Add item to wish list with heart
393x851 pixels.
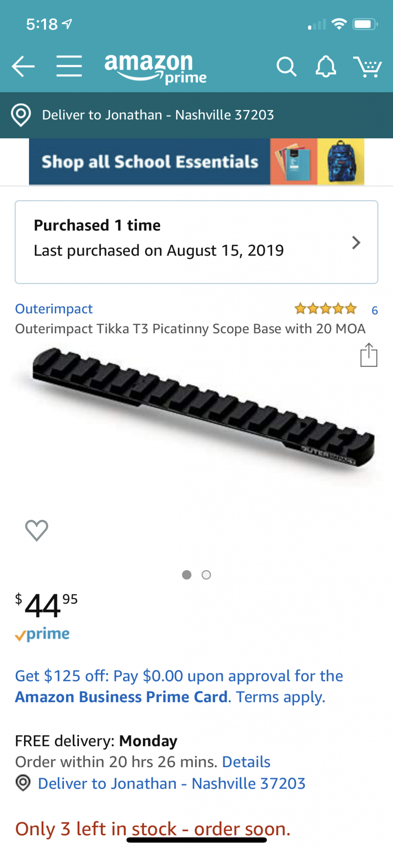click(37, 530)
